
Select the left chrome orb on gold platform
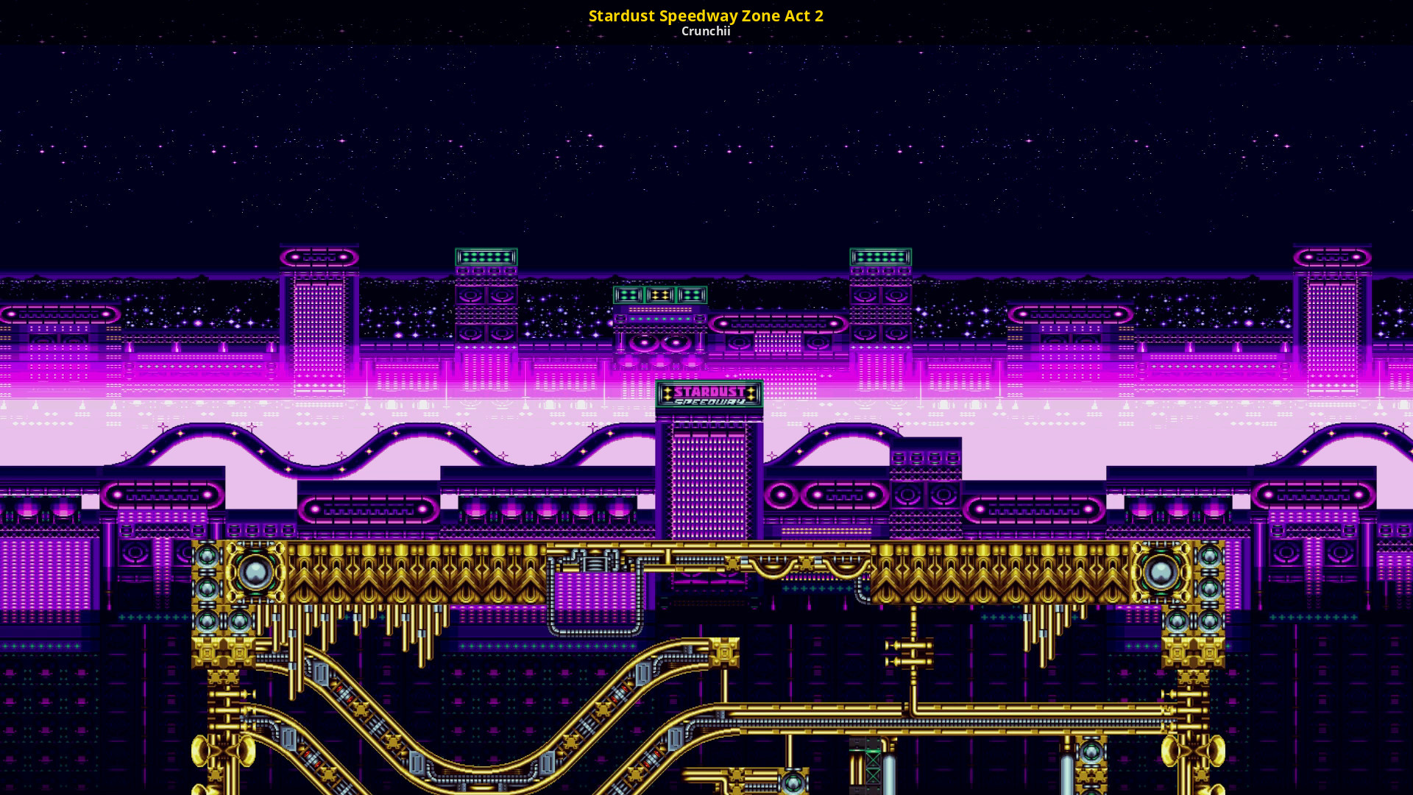[255, 572]
